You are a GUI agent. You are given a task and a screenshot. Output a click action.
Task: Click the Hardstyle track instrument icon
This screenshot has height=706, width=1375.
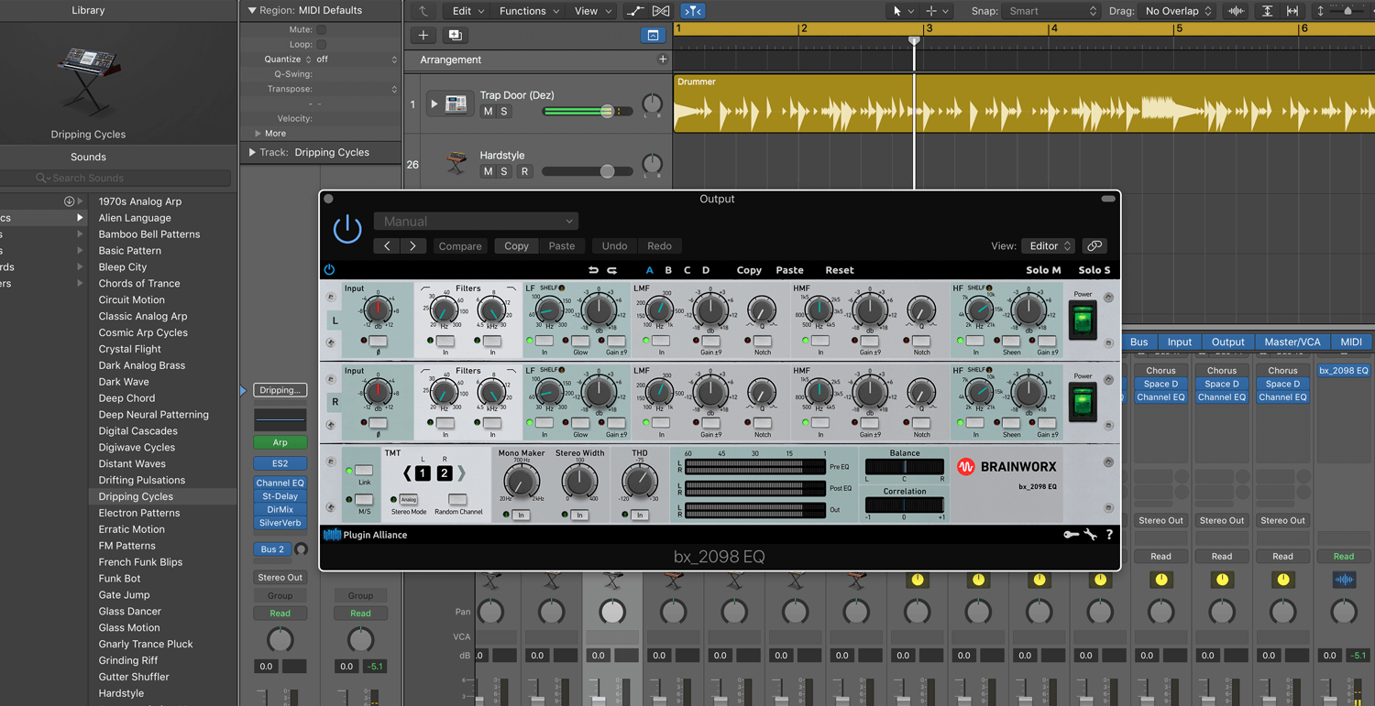coord(456,164)
